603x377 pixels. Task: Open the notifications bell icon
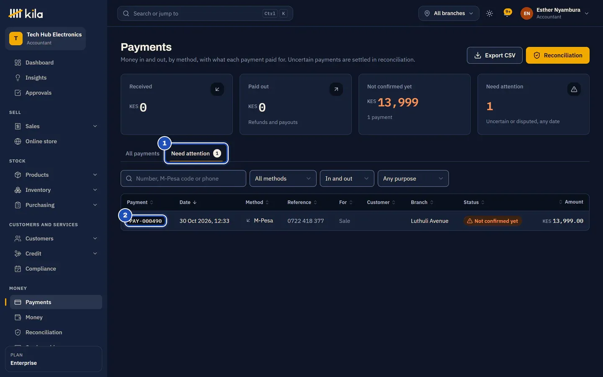(508, 13)
